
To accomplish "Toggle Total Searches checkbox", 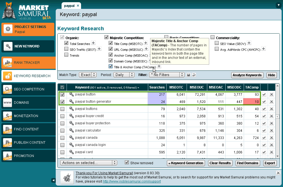I will (x=66, y=43).
